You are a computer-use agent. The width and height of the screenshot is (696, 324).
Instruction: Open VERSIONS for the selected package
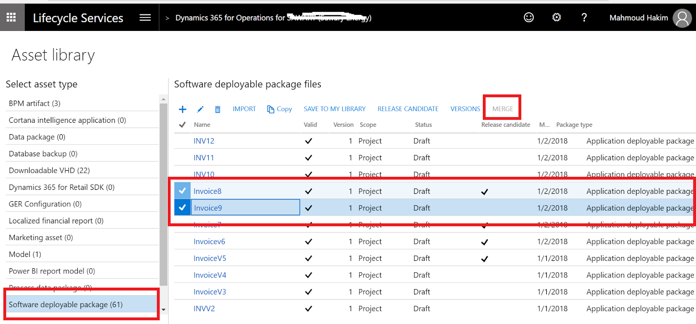pos(465,109)
